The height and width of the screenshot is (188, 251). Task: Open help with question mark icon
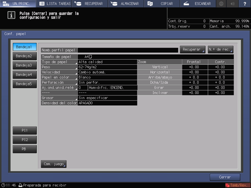tap(245, 3)
